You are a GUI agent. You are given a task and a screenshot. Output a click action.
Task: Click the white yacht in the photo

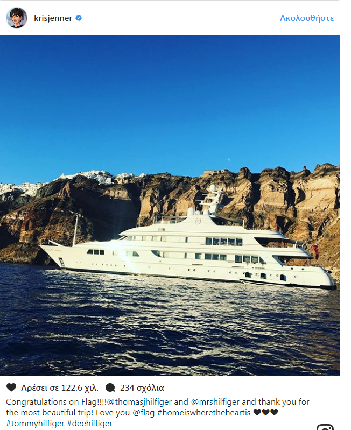pos(188,244)
